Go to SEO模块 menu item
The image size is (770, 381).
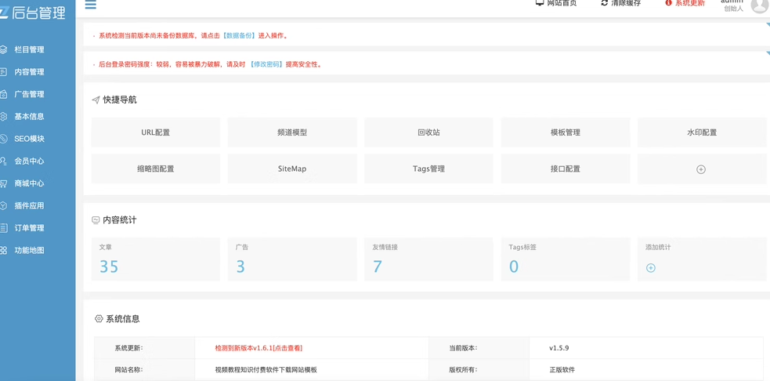[30, 139]
